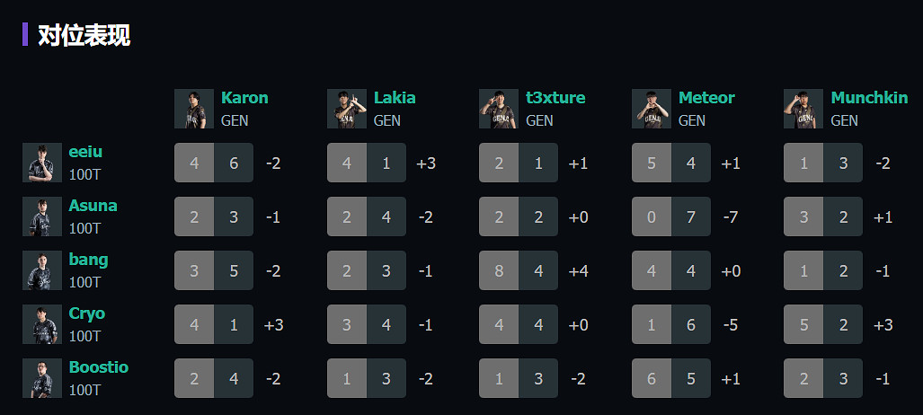Click Munchkin's player portrait photo
The width and height of the screenshot is (923, 415).
[803, 109]
